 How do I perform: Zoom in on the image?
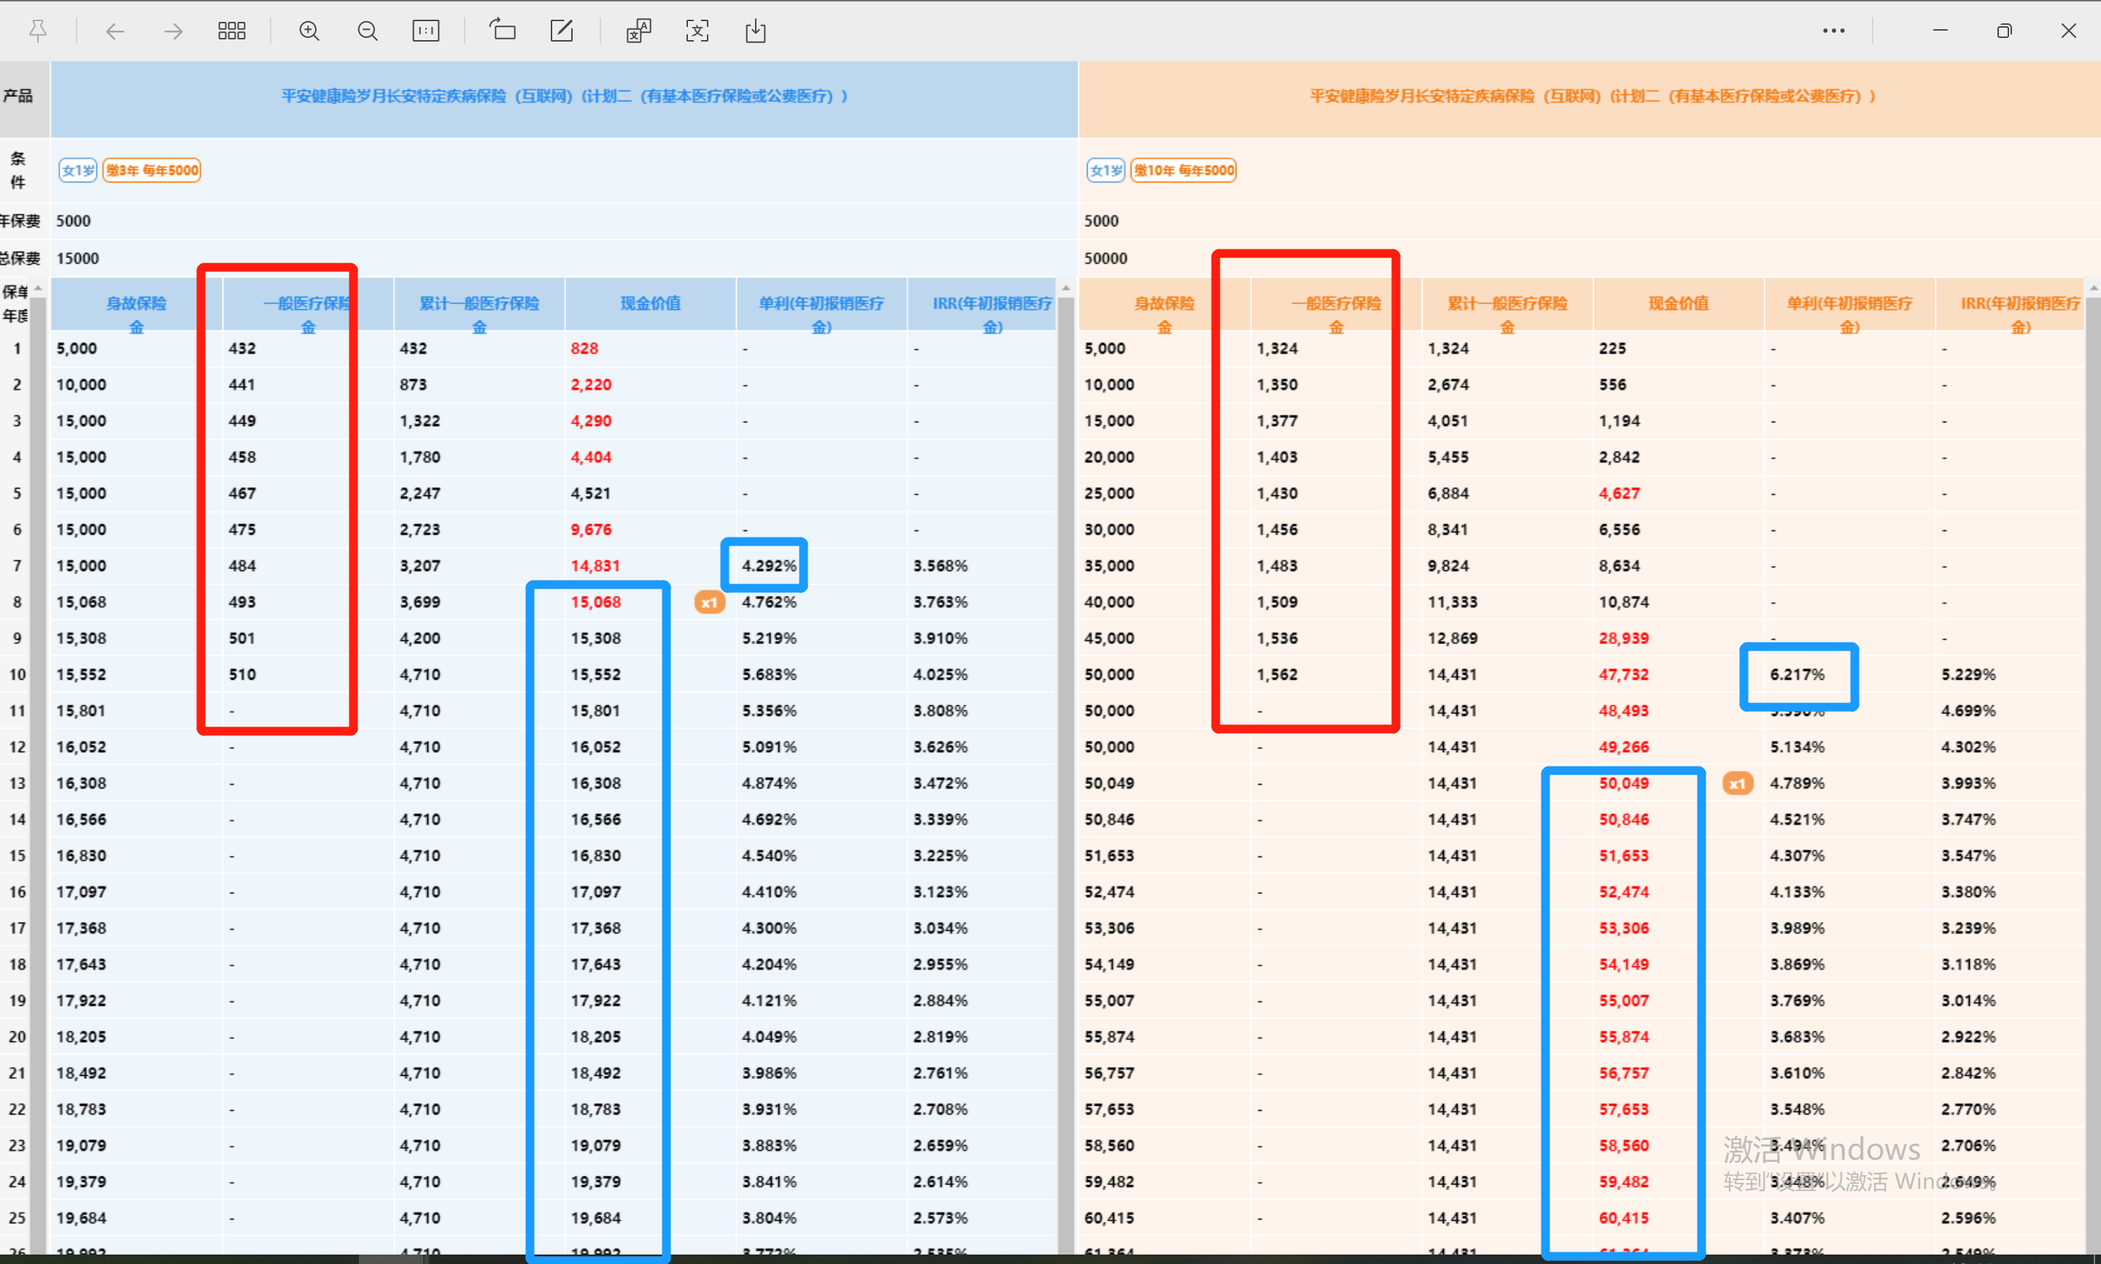[309, 31]
